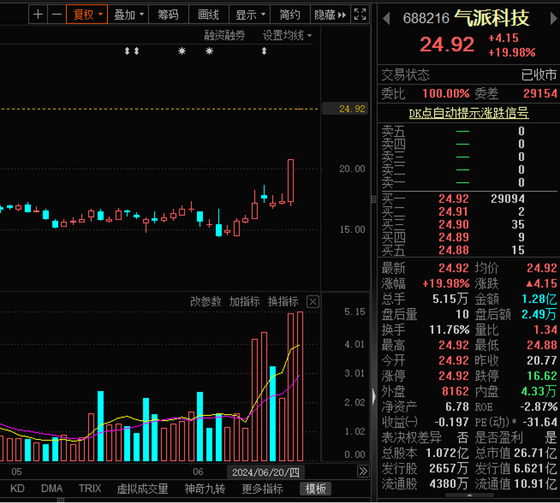Screen dimensions: 560x503
Task: Open DK点自动提示涨跌信号 link
Action: (468, 113)
